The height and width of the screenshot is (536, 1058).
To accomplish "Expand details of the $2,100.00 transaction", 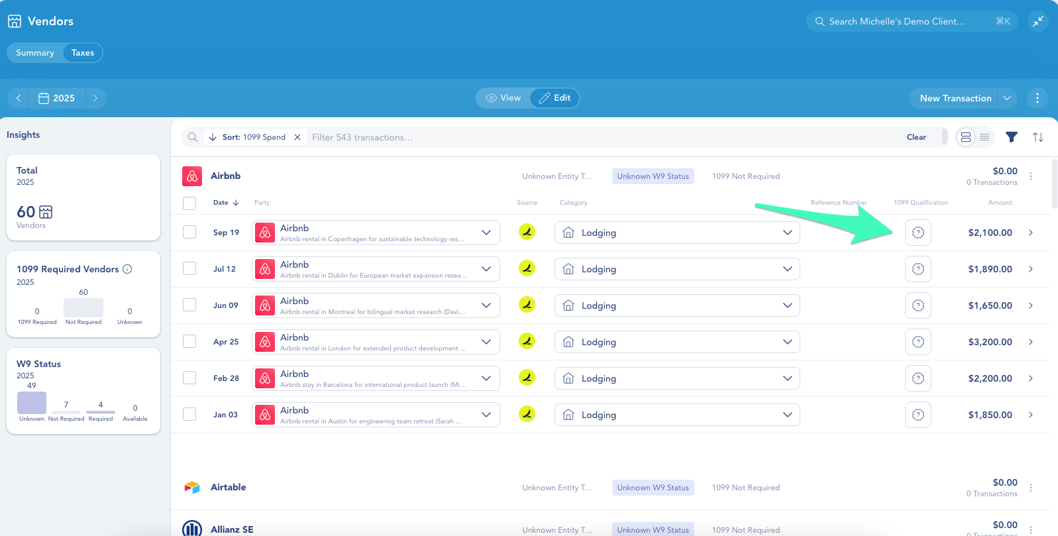I will (1031, 233).
